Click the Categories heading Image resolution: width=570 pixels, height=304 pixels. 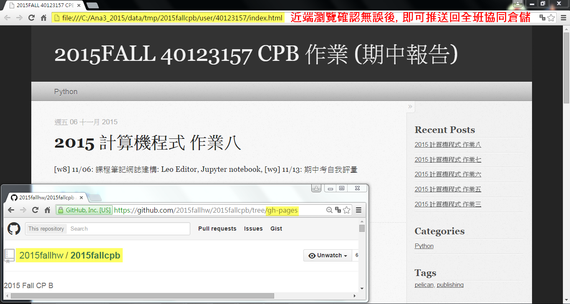[x=439, y=231]
